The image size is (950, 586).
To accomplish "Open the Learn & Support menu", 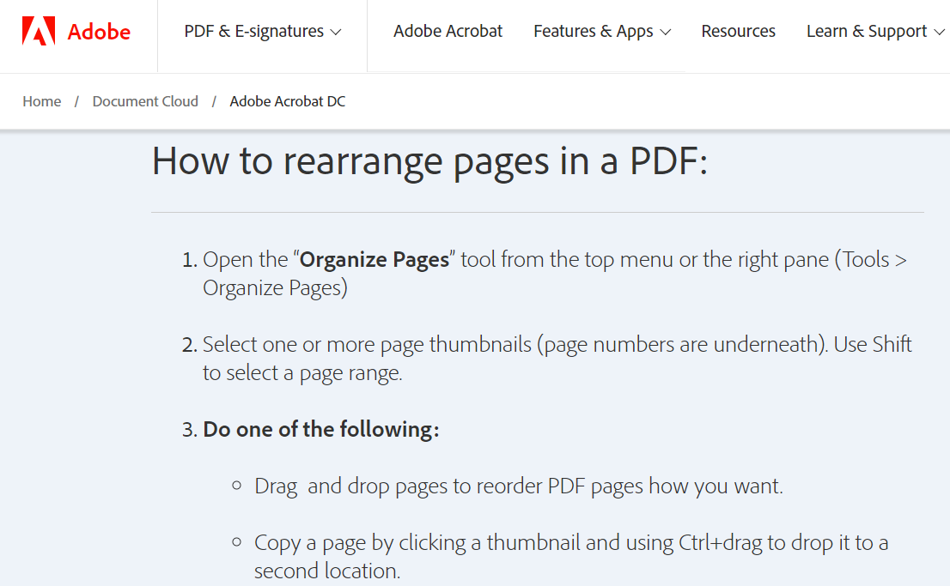I will pos(866,31).
